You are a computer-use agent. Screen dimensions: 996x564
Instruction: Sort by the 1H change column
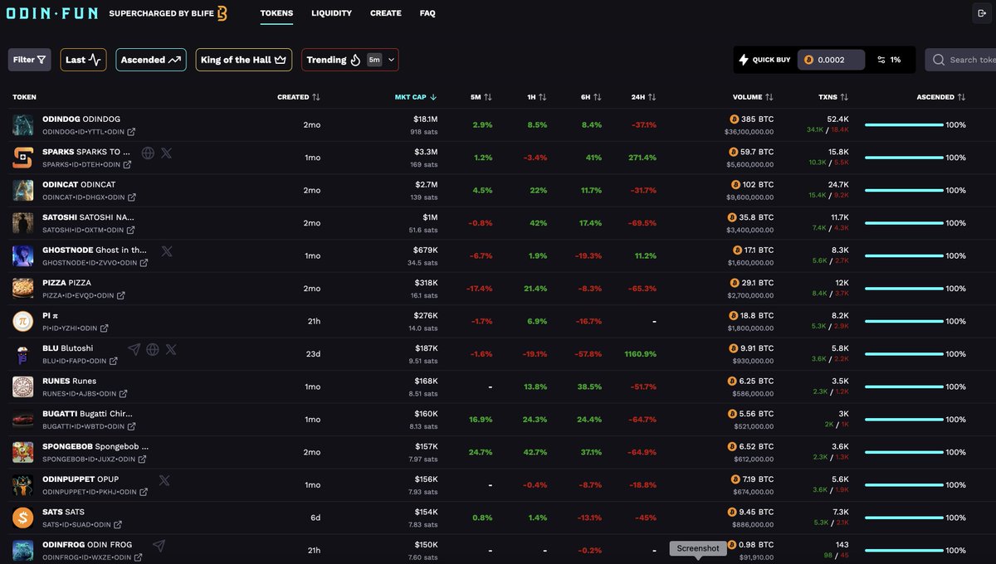click(x=537, y=97)
